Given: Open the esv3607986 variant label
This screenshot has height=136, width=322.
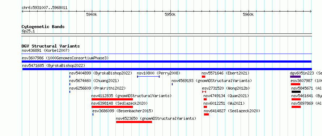Looking at the screenshot, I should click(x=65, y=58).
